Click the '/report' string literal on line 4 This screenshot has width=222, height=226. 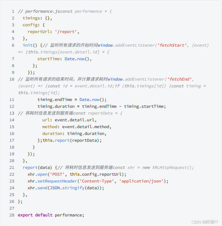tap(66, 32)
